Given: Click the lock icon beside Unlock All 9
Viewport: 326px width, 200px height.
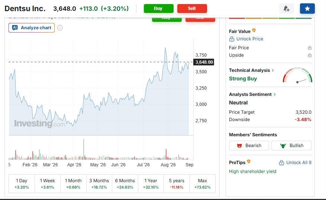Looking at the screenshot, I should click(x=281, y=163).
